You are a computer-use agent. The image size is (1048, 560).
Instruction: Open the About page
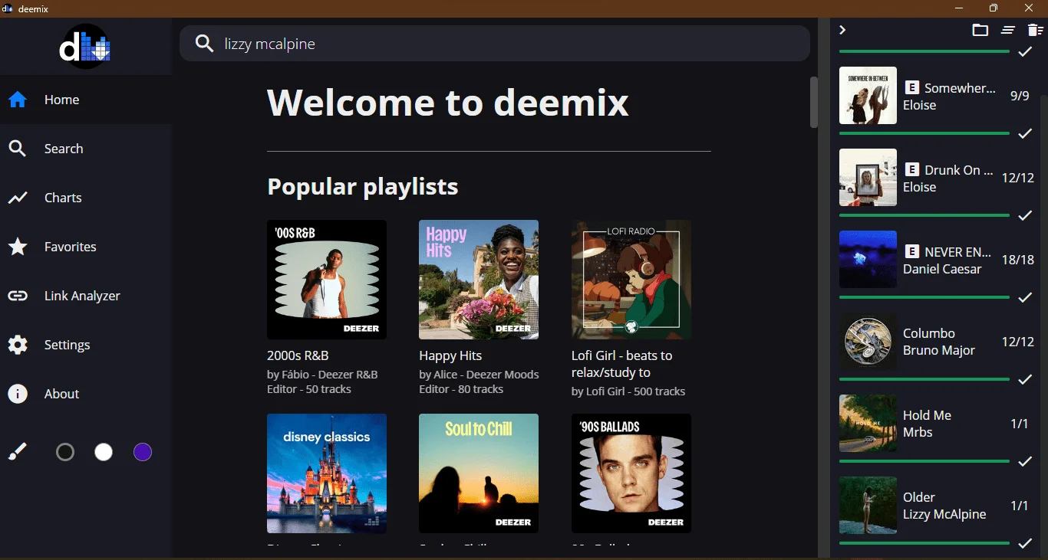coord(85,394)
